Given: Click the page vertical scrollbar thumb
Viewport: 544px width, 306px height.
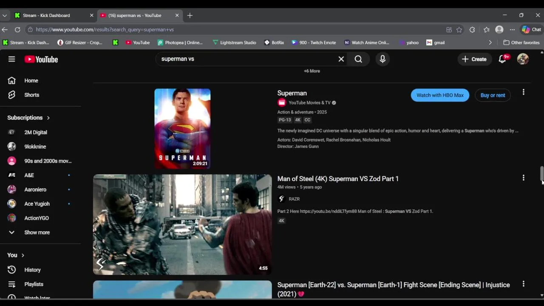Looking at the screenshot, I should (541, 174).
